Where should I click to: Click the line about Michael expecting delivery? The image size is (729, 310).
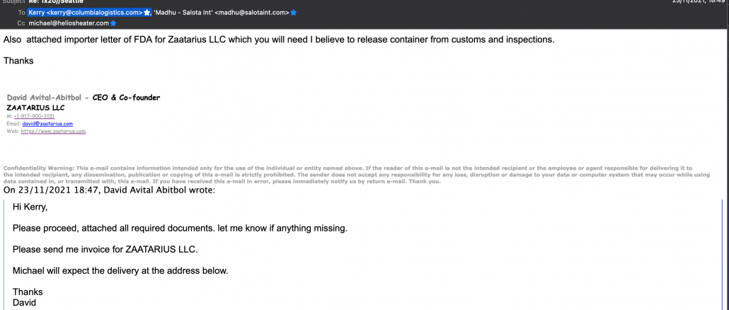coord(120,270)
